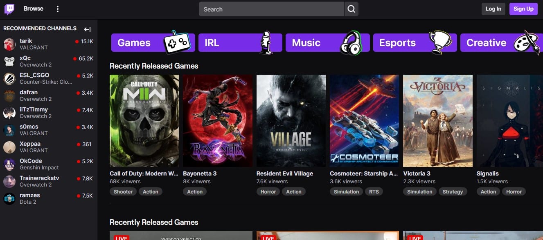Click the Action tag under Call of Duty
The width and height of the screenshot is (543, 240).
point(151,191)
